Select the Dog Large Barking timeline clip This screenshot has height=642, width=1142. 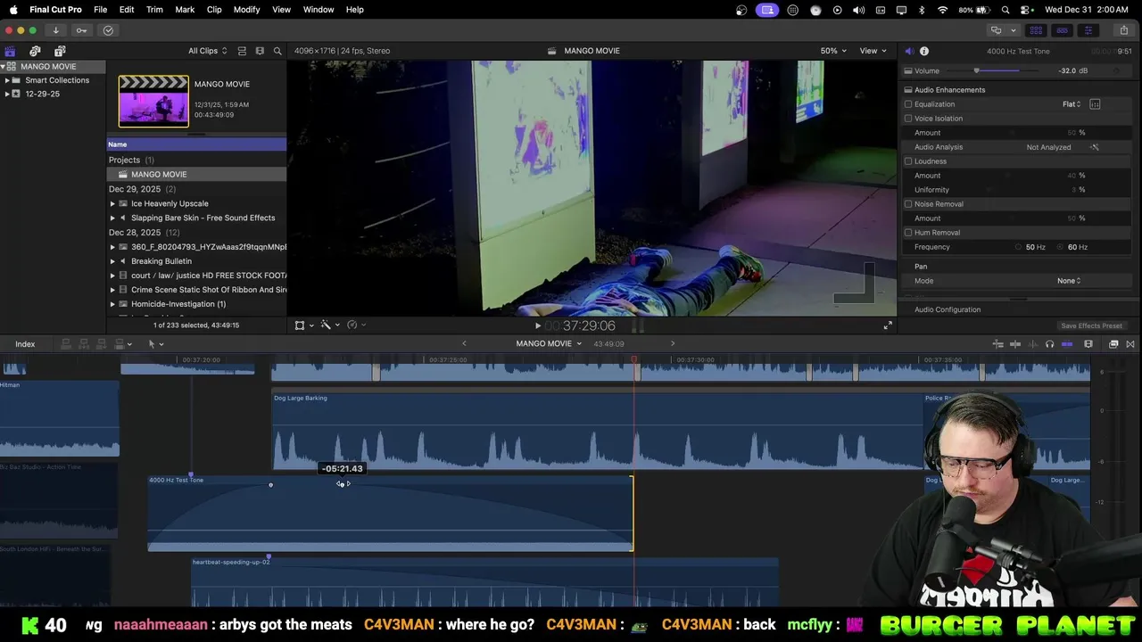pyautogui.click(x=597, y=432)
